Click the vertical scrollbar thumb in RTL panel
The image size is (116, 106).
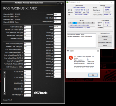pyautogui.click(x=5, y=76)
